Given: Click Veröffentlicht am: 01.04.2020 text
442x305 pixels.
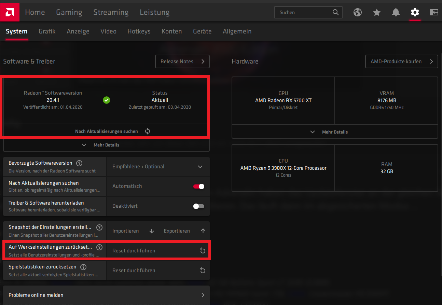Looking at the screenshot, I should coord(53,107).
